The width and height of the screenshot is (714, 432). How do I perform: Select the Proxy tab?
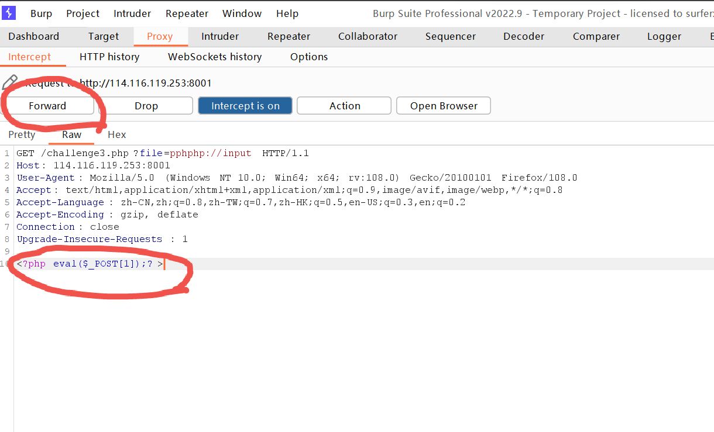tap(160, 36)
